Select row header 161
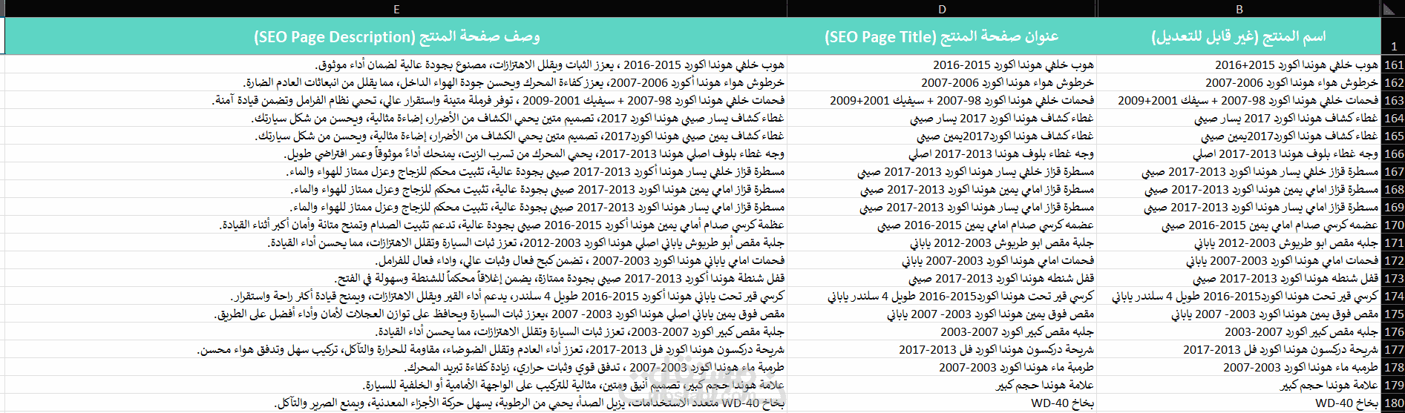1405x413 pixels. pyautogui.click(x=1392, y=65)
